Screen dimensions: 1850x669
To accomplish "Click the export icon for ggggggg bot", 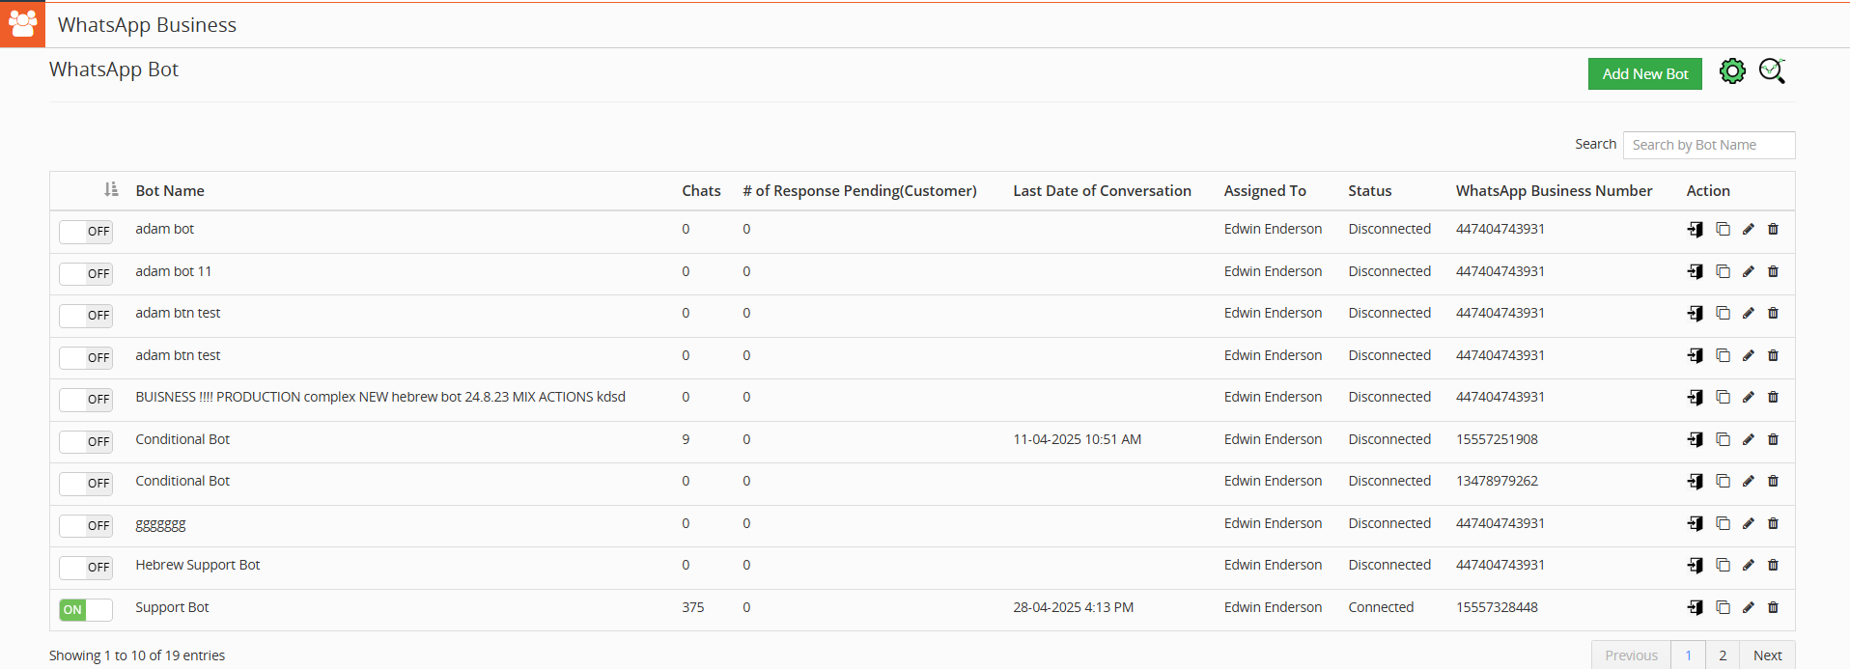I will click(1696, 524).
